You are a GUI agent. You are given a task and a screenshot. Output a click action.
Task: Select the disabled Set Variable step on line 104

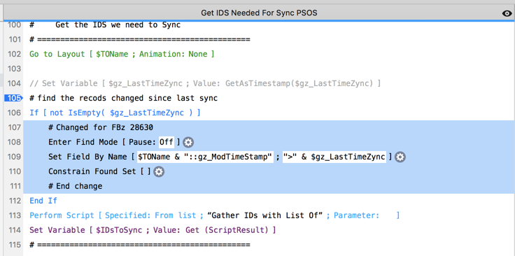205,83
